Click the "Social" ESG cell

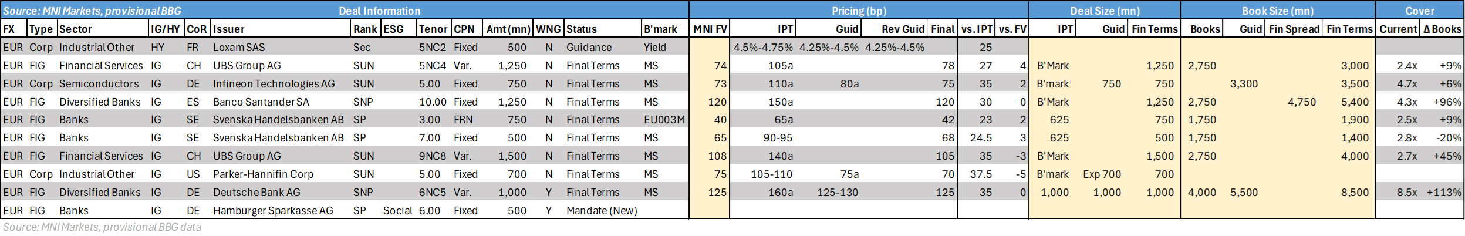[397, 210]
